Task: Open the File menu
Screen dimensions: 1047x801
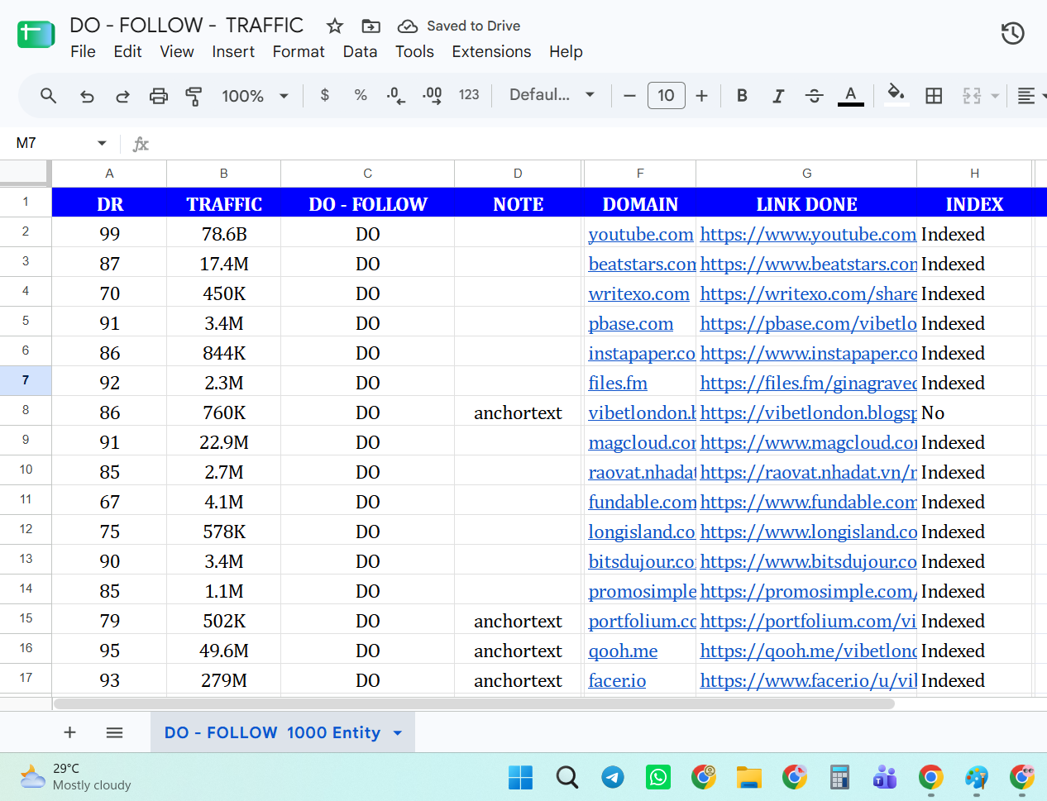Action: click(83, 52)
